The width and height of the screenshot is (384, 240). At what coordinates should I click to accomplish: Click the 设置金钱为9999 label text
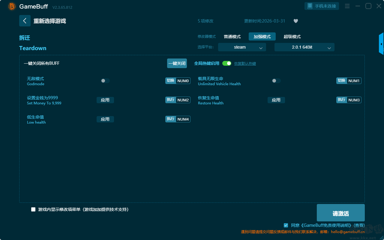42,98
